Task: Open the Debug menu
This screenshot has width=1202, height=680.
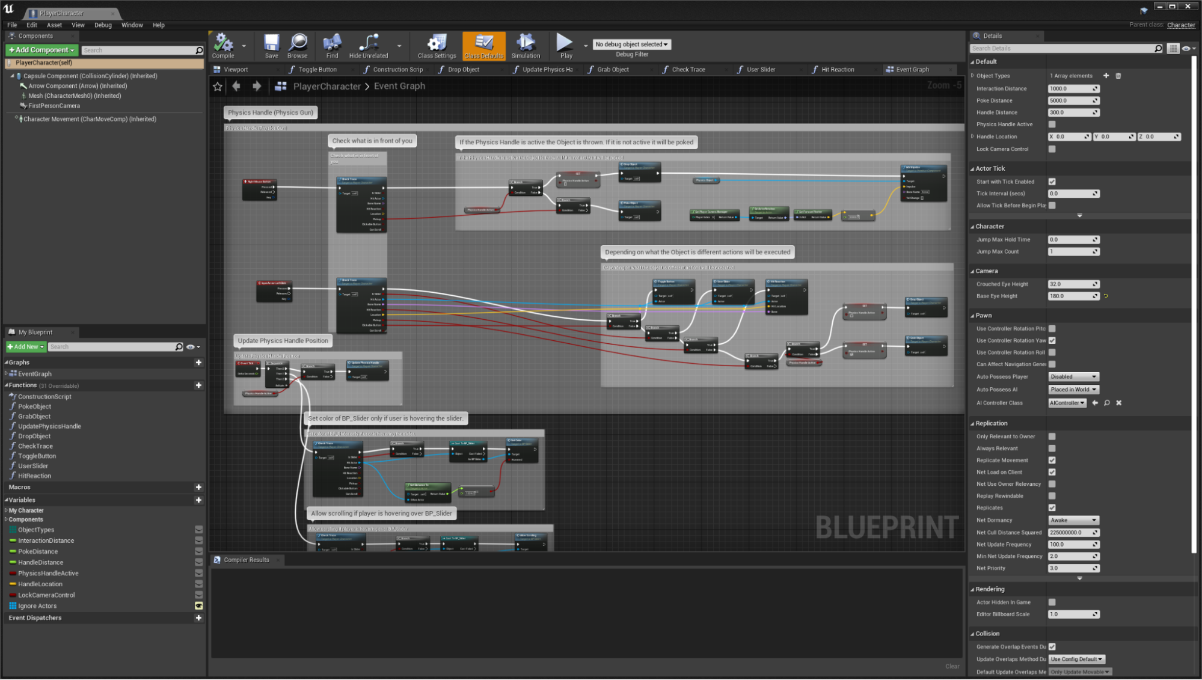Action: (103, 25)
